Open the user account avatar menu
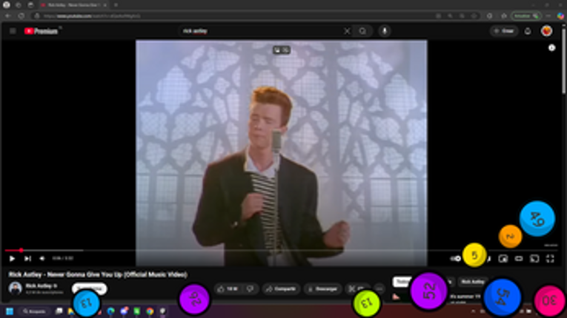Viewport: 567px width, 318px height. [546, 31]
